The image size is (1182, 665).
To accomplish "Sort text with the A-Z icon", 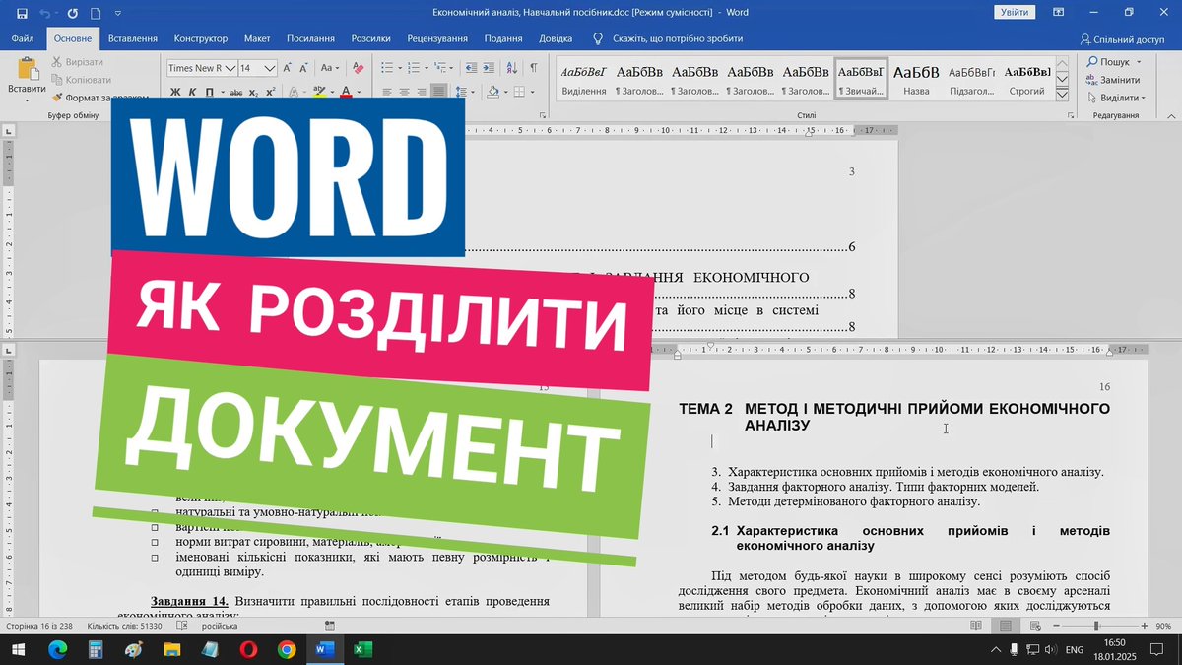I will pyautogui.click(x=512, y=68).
